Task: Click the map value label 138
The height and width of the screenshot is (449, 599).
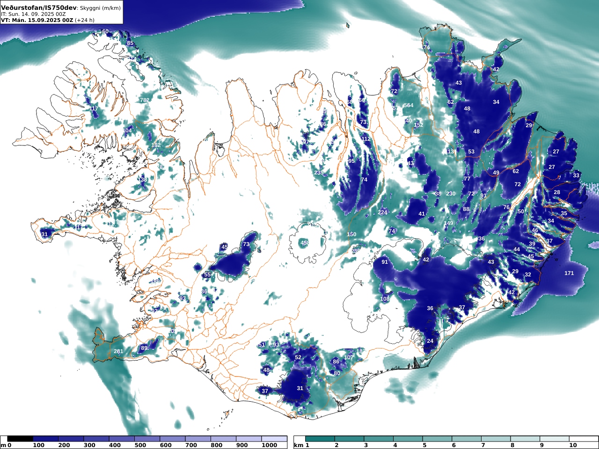Action: [143, 180]
